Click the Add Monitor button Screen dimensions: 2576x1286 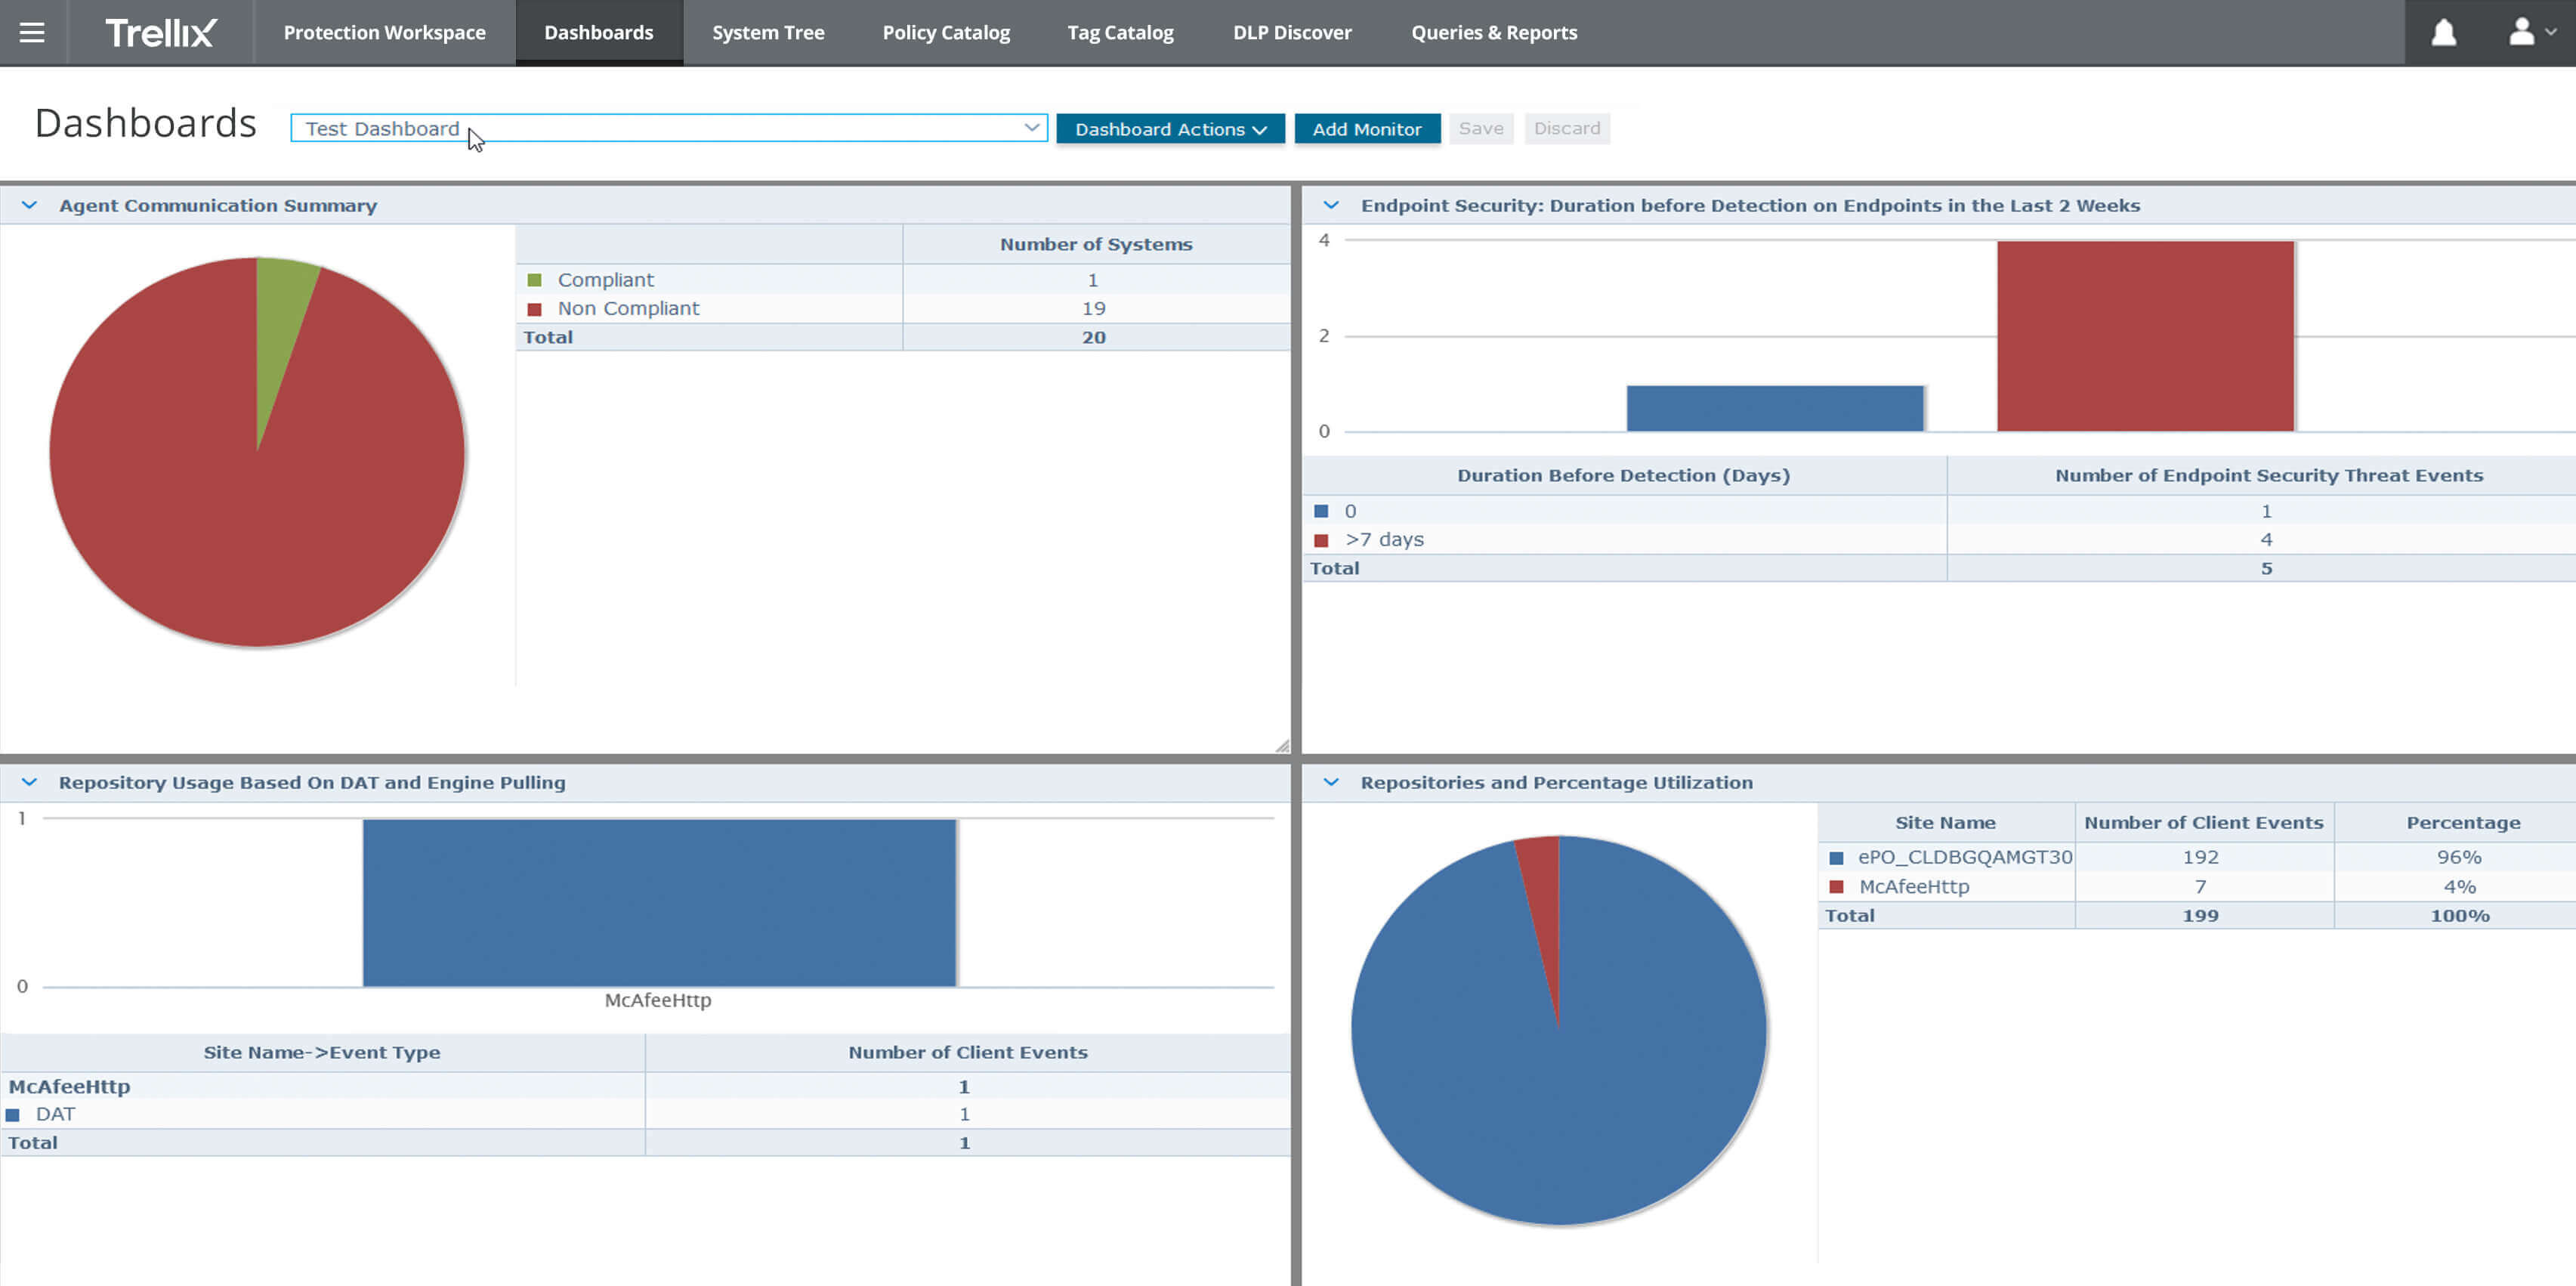tap(1367, 128)
